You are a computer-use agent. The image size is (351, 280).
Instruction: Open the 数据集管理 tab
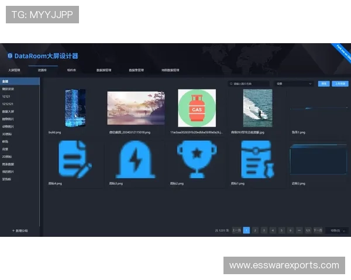point(136,70)
